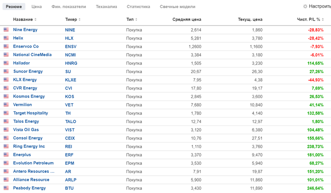The height and width of the screenshot is (193, 331).
Task: Click the flag icon beside Enerplus
Action: [x=6, y=155]
